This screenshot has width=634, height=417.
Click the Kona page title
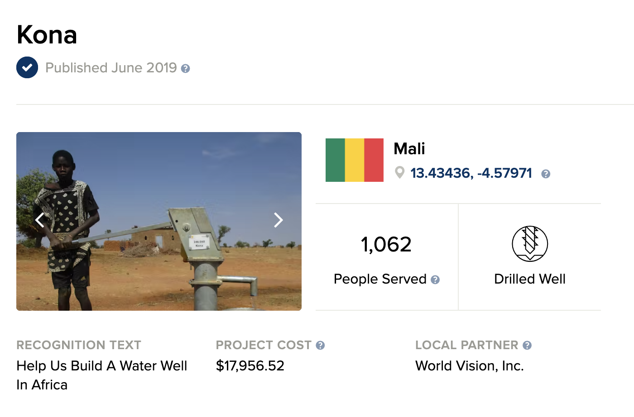[47, 35]
